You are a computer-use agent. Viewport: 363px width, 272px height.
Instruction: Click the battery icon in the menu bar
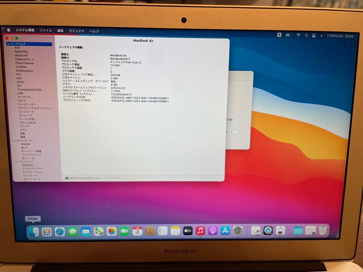[x=288, y=35]
